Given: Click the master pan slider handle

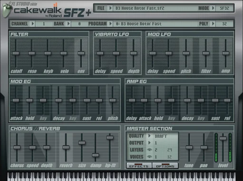Looking at the screenshot, I should [x=204, y=147].
